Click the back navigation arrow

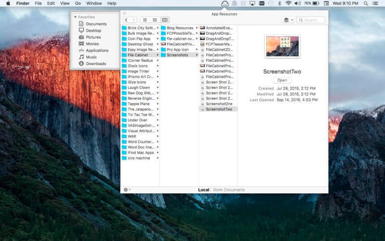pos(126,20)
